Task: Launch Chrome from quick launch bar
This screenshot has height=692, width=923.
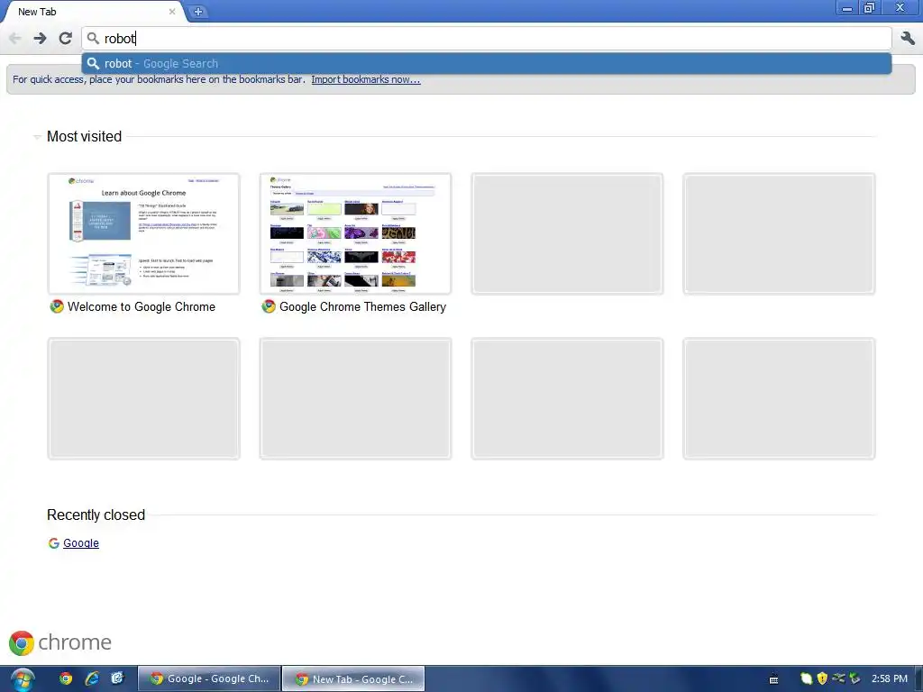Action: [66, 678]
